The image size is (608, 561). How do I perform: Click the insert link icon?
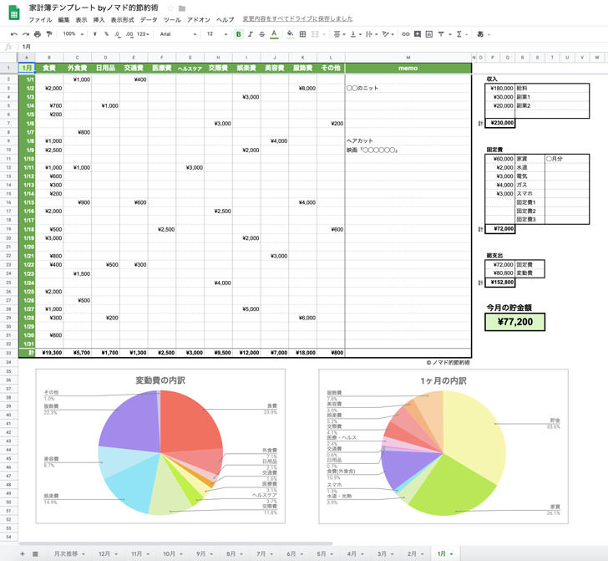tap(406, 34)
